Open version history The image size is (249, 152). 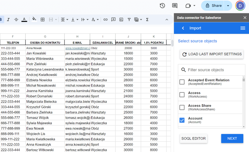click(162, 6)
